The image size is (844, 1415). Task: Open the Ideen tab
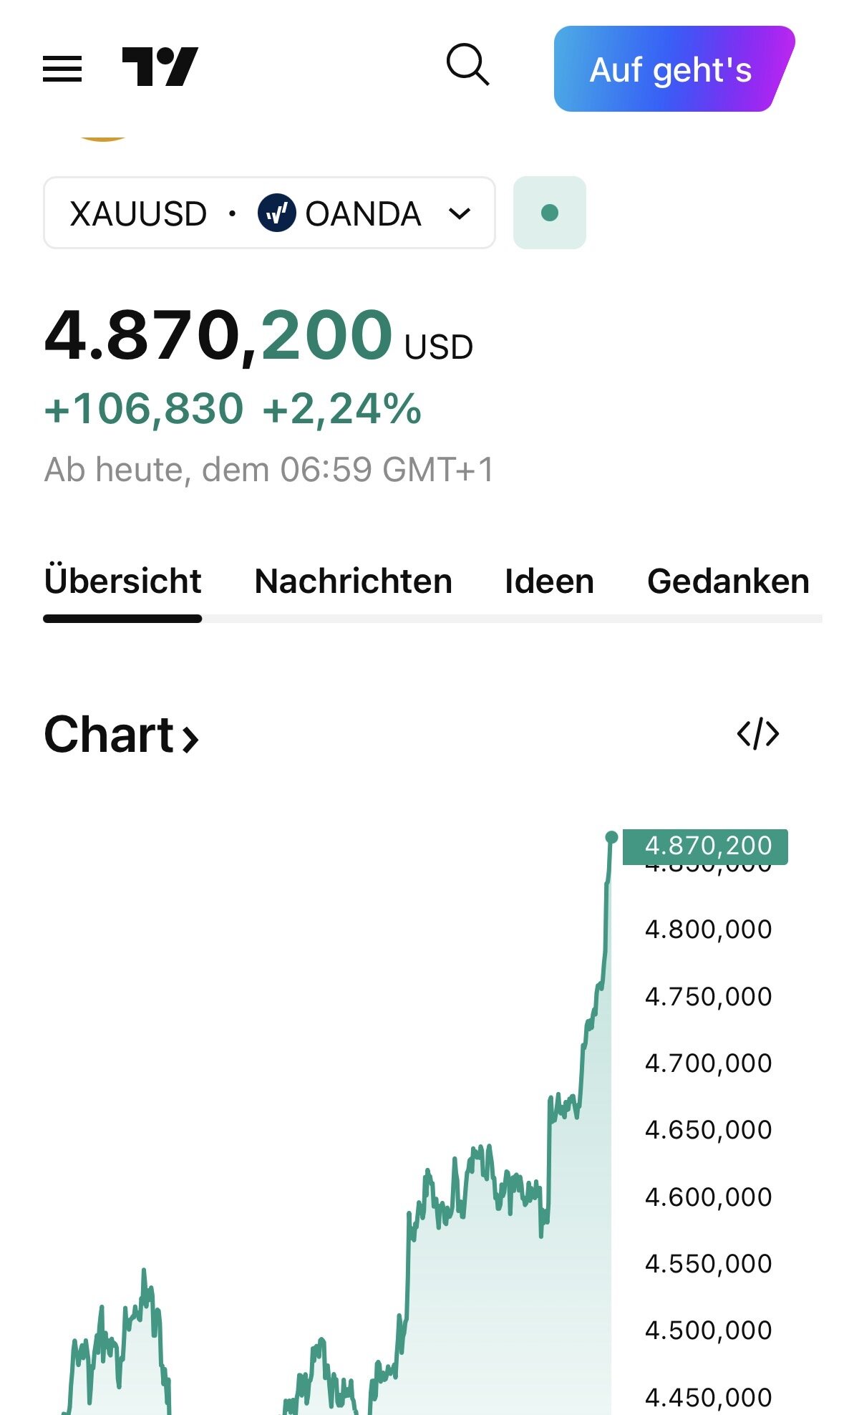(549, 581)
